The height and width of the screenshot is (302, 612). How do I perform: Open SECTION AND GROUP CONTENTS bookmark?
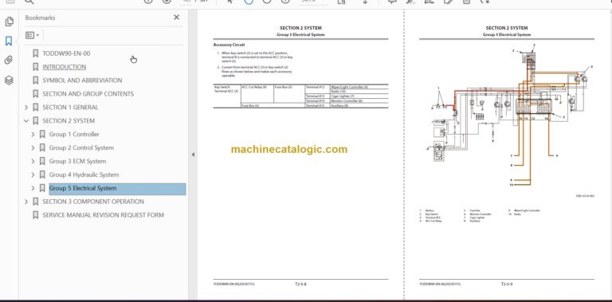coord(88,94)
